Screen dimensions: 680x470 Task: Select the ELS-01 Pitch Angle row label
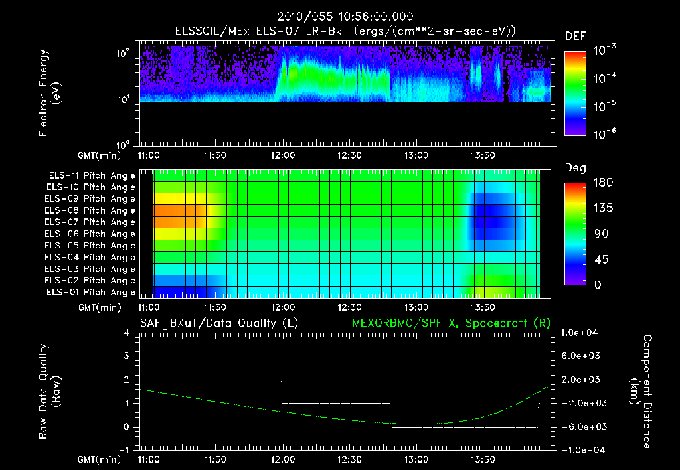91,292
